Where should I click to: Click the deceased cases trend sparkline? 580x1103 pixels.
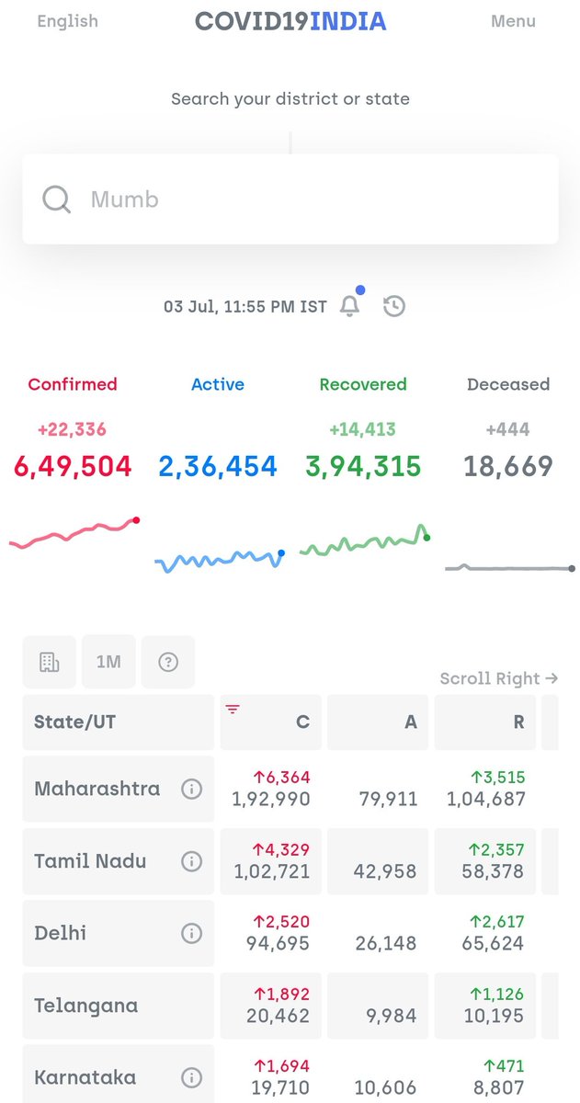point(509,568)
